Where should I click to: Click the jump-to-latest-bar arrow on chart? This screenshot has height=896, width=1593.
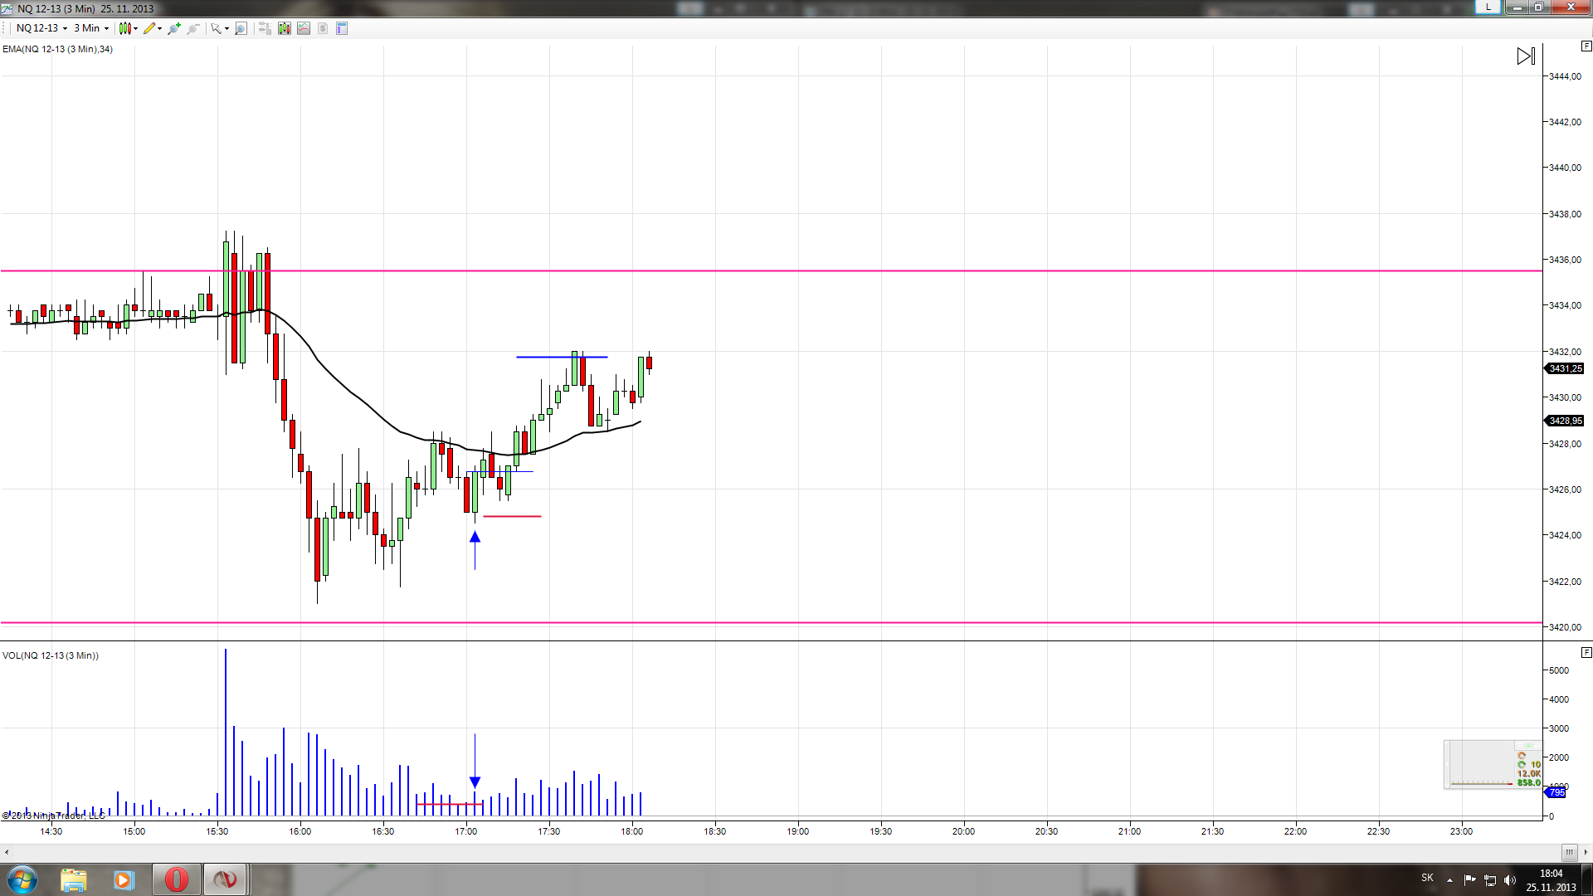[1526, 56]
